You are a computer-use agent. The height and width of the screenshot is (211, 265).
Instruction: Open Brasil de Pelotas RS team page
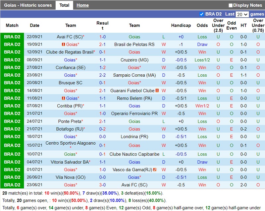(134, 44)
